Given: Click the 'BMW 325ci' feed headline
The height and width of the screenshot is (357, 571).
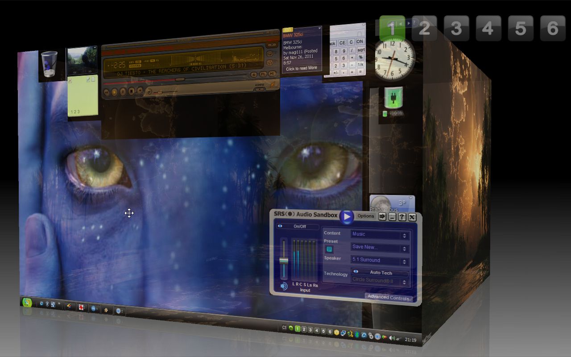Looking at the screenshot, I should point(293,35).
